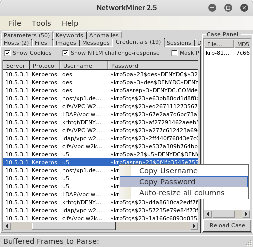The image size is (253, 247).
Task: Select the row with $krb5tgs$23$d4a8610ca2edf7f
Action: [x=101, y=202]
